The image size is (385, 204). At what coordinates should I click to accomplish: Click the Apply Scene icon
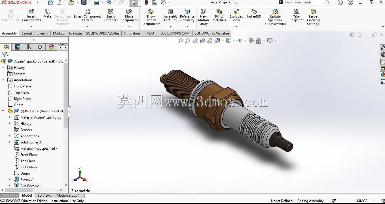[x=258, y=41]
